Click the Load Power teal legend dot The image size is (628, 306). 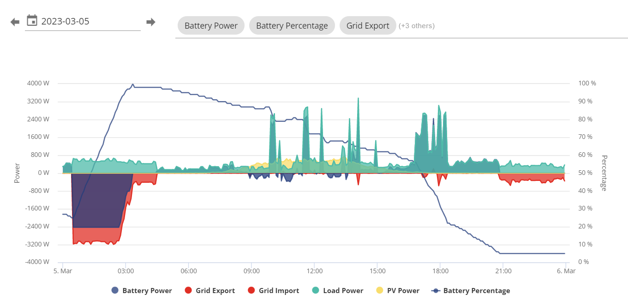pyautogui.click(x=316, y=291)
